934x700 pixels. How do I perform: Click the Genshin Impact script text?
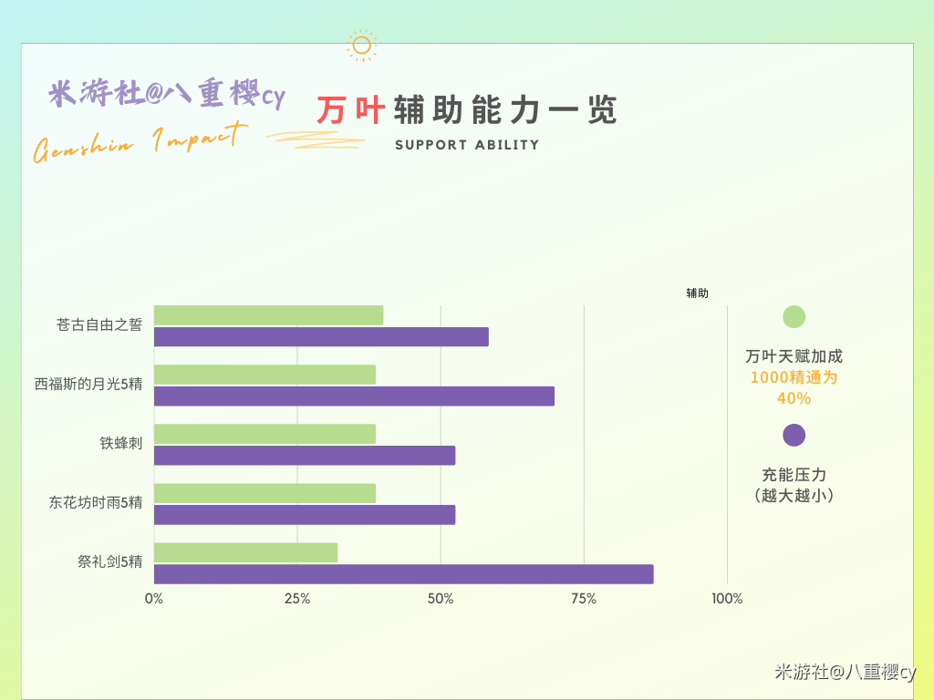(140, 141)
